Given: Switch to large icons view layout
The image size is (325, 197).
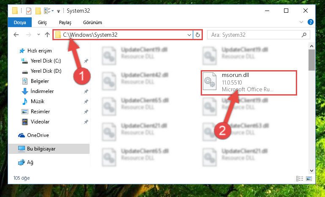Looking at the screenshot, I should [309, 178].
